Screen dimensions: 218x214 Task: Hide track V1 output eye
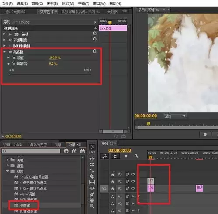[133, 188]
